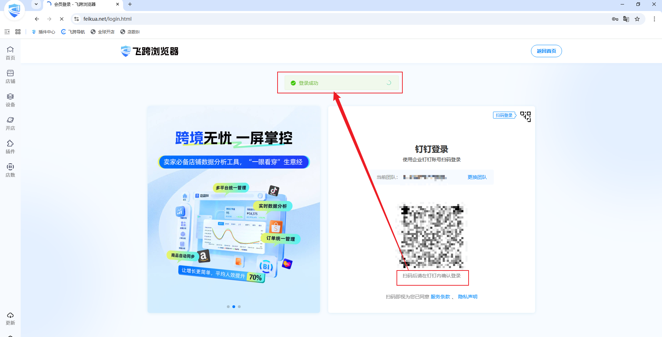The image size is (662, 337).
Task: Open the 店数BI bookmark
Action: (130, 32)
